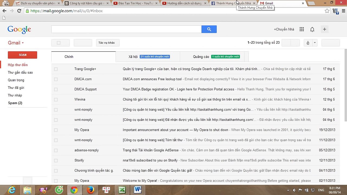This screenshot has height=195, width=347.
Task: Tick checkbox for DMCA.com email
Action: [x=56, y=79]
